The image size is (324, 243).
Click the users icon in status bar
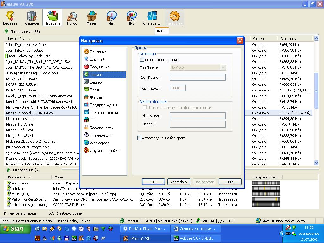[x=122, y=221]
